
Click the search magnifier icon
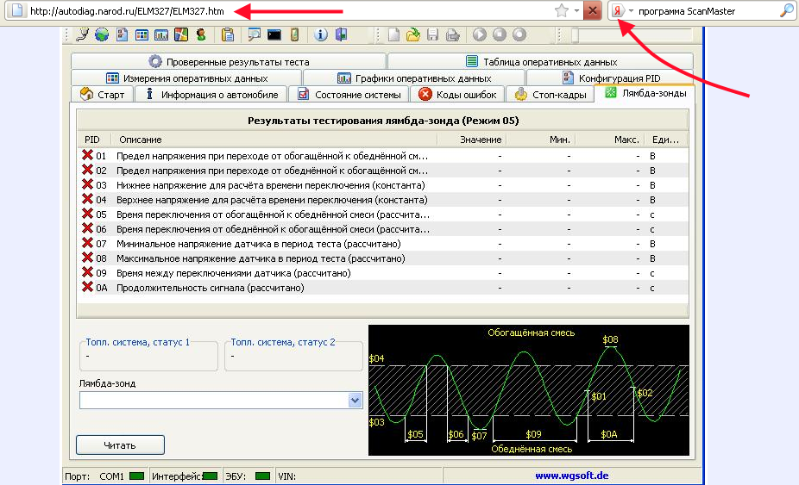787,10
